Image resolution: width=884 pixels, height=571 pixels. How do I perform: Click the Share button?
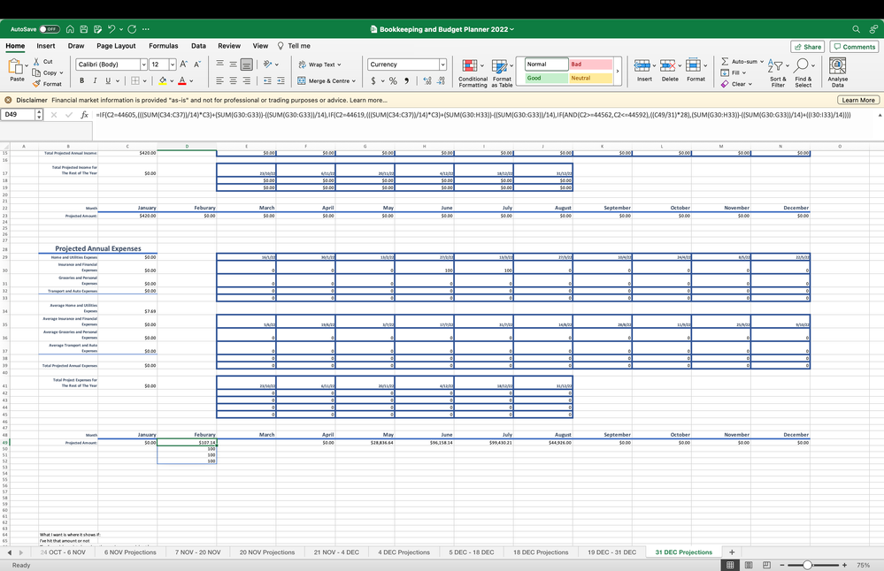806,45
